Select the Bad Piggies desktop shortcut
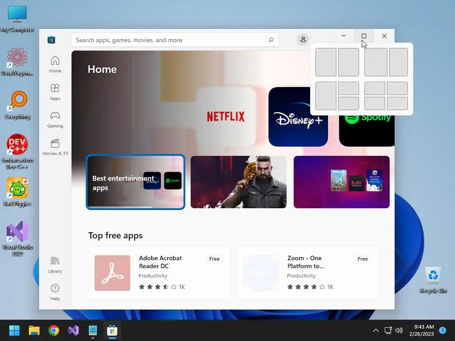Screen dimensions: 455x341 pyautogui.click(x=17, y=192)
